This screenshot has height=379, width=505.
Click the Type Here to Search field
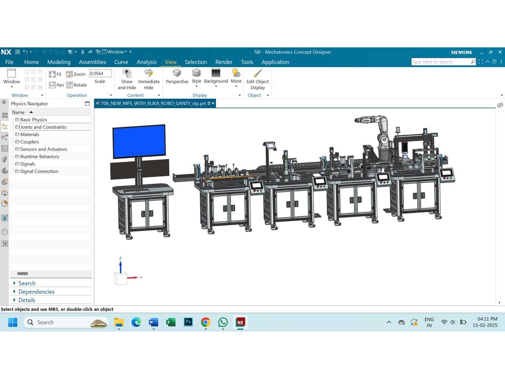tap(440, 62)
